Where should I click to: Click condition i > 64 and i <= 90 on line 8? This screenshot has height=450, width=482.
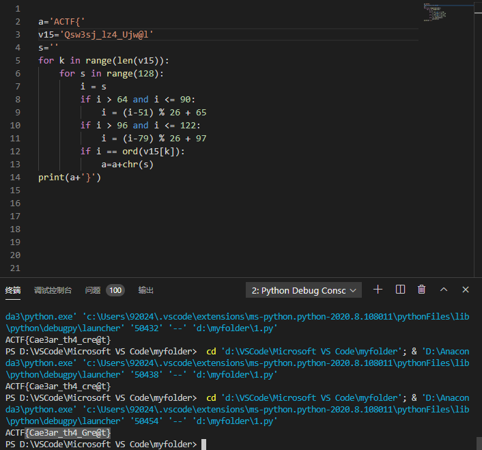tap(143, 100)
